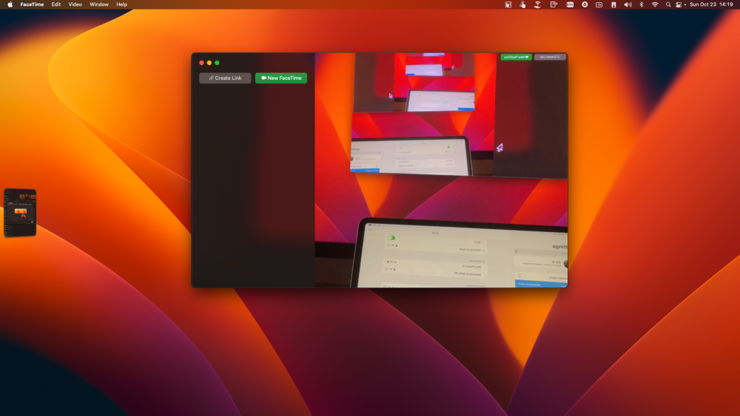This screenshot has height=416, width=740.
Task: Click the eject-circle menu bar icon
Action: 585,4
